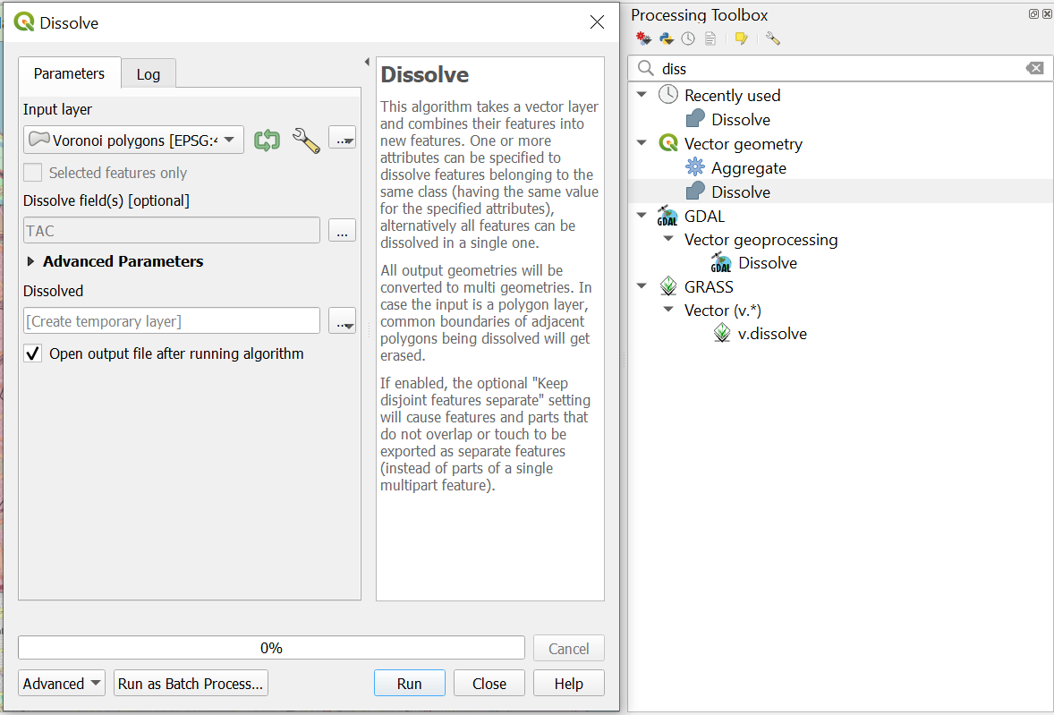Toggle Edit Features In-Place mode icon
Screen dimensions: 1054x715
[741, 38]
